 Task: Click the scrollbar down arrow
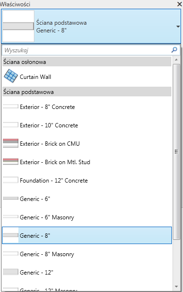[176, 286]
